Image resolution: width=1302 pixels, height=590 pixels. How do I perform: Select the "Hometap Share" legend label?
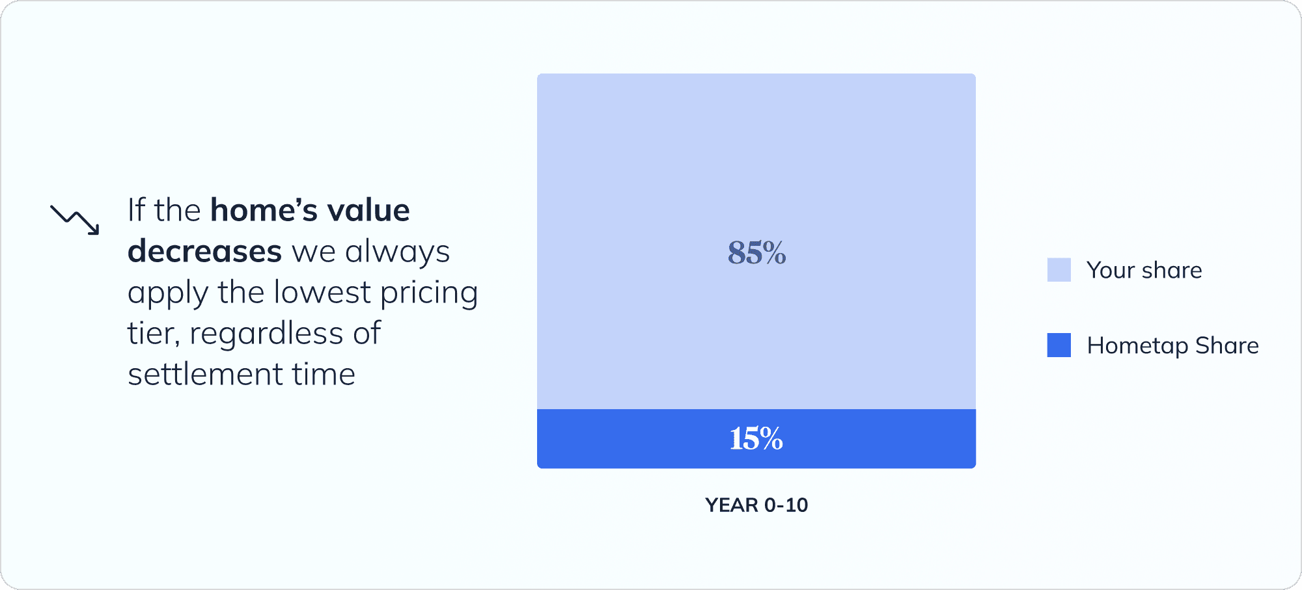(x=1172, y=345)
